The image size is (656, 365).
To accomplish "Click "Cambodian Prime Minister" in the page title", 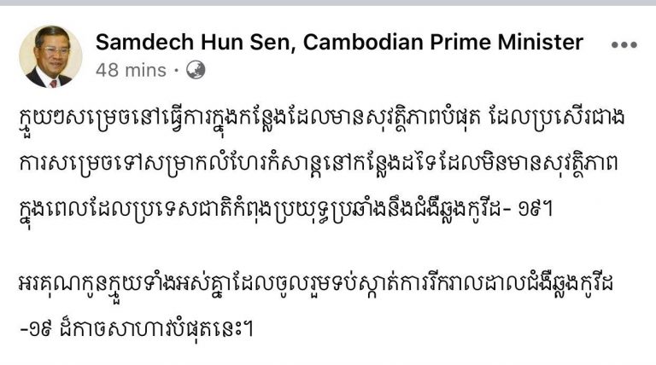I will tap(443, 42).
